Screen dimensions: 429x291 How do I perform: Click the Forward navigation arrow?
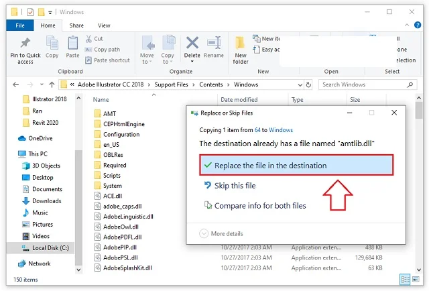(x=30, y=84)
